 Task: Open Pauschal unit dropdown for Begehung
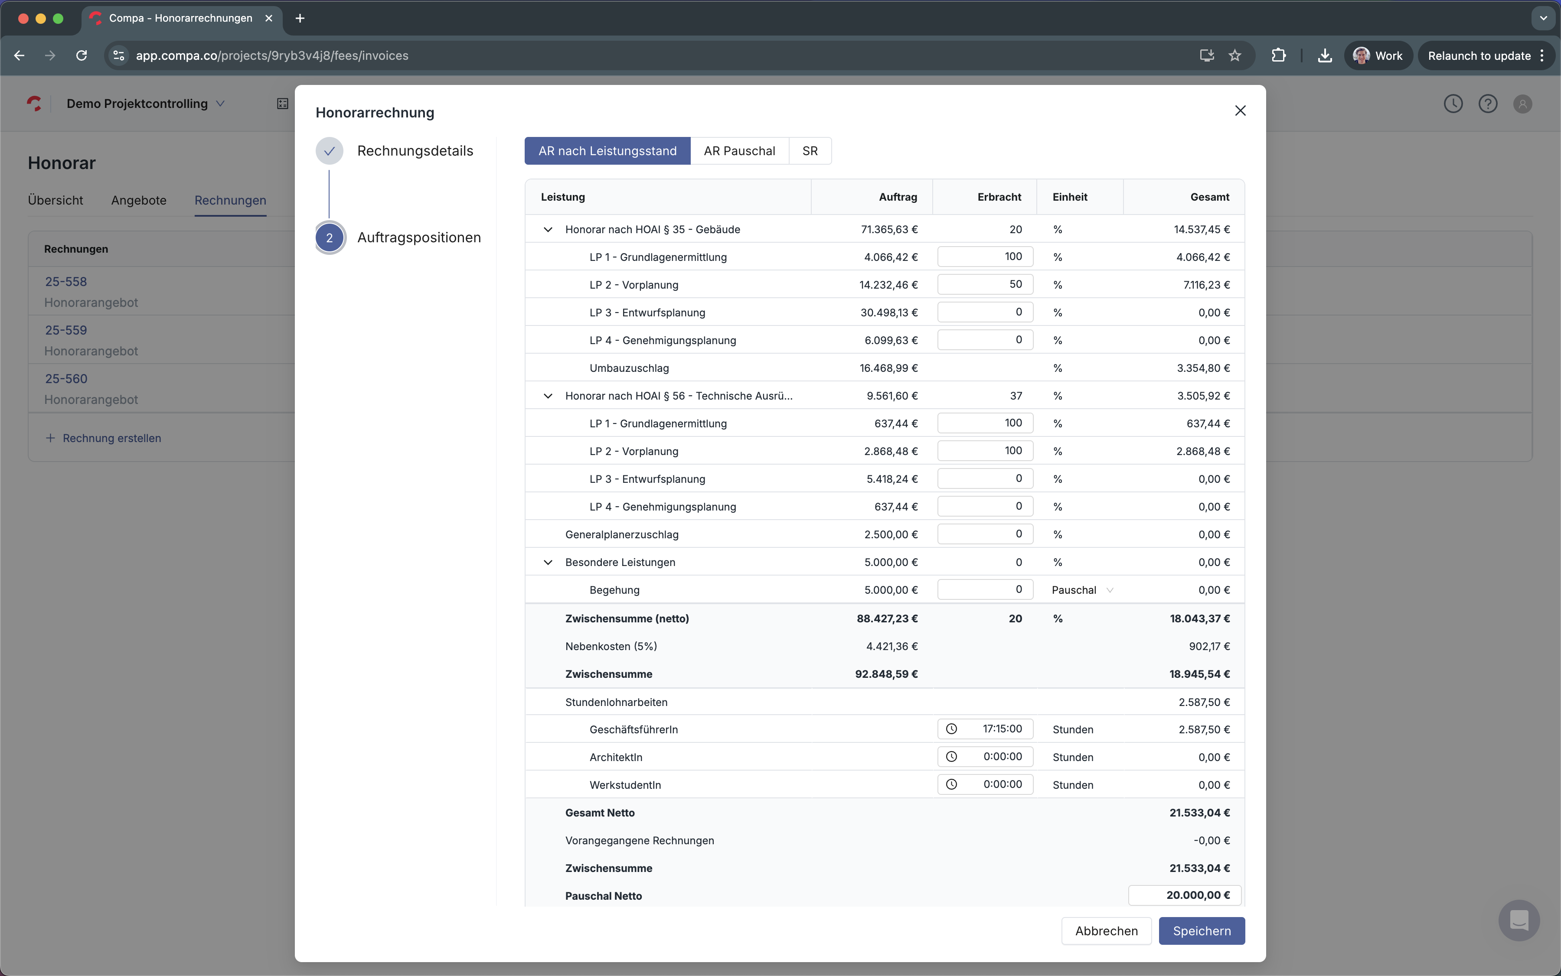tap(1082, 590)
